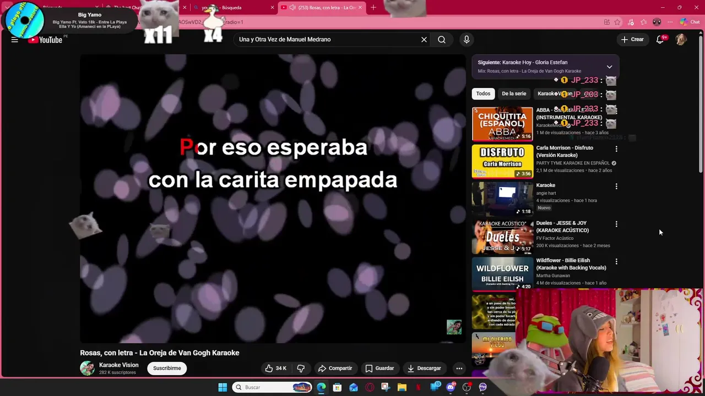
Task: Open the browser apps icon in the address bar
Action: [x=606, y=22]
